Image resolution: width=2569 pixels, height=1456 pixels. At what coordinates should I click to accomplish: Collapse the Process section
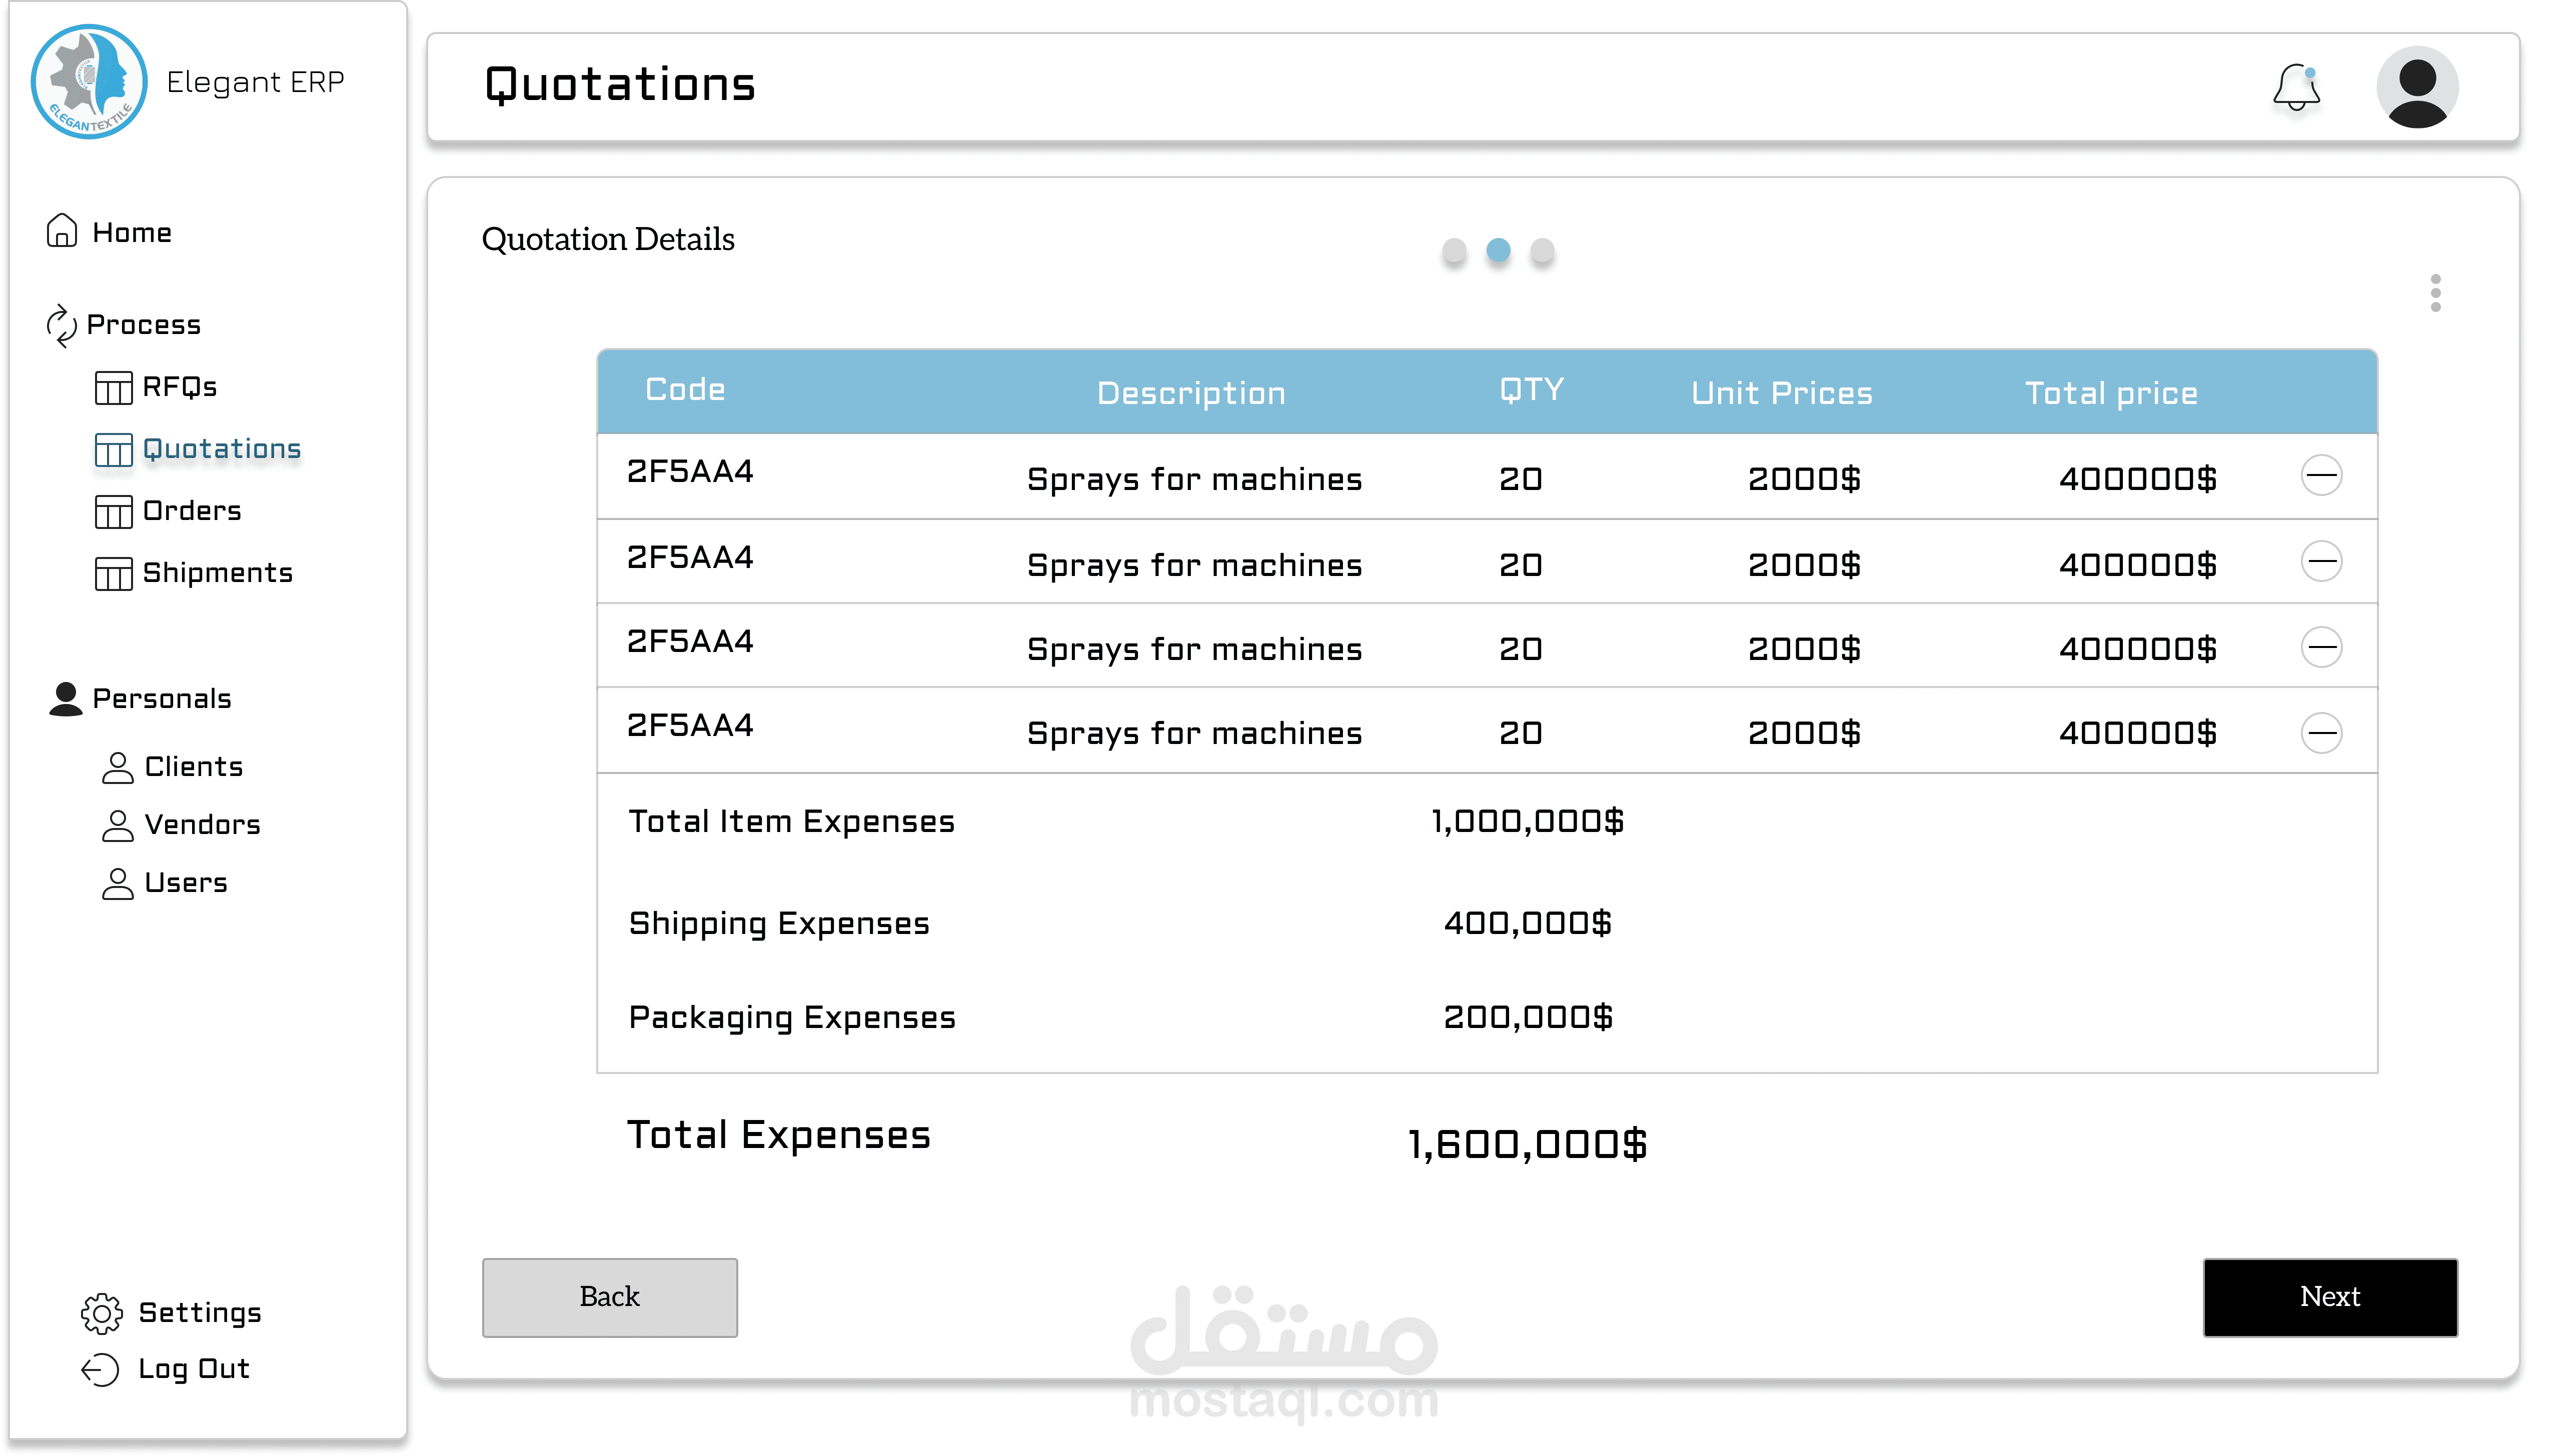click(143, 325)
